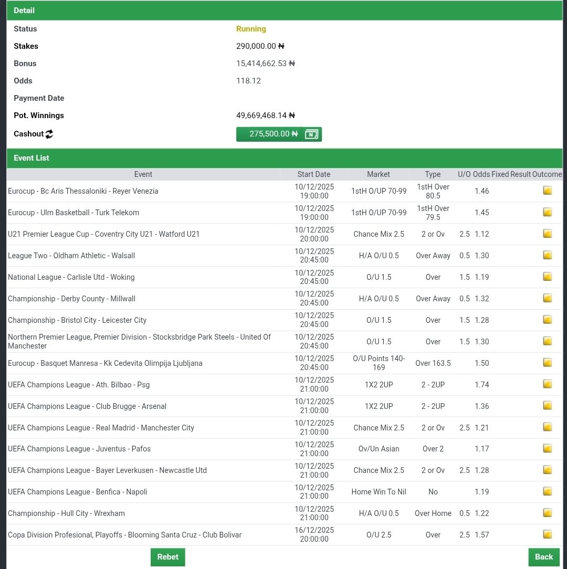Click outcome icon for Ulm Basketball row

point(548,212)
